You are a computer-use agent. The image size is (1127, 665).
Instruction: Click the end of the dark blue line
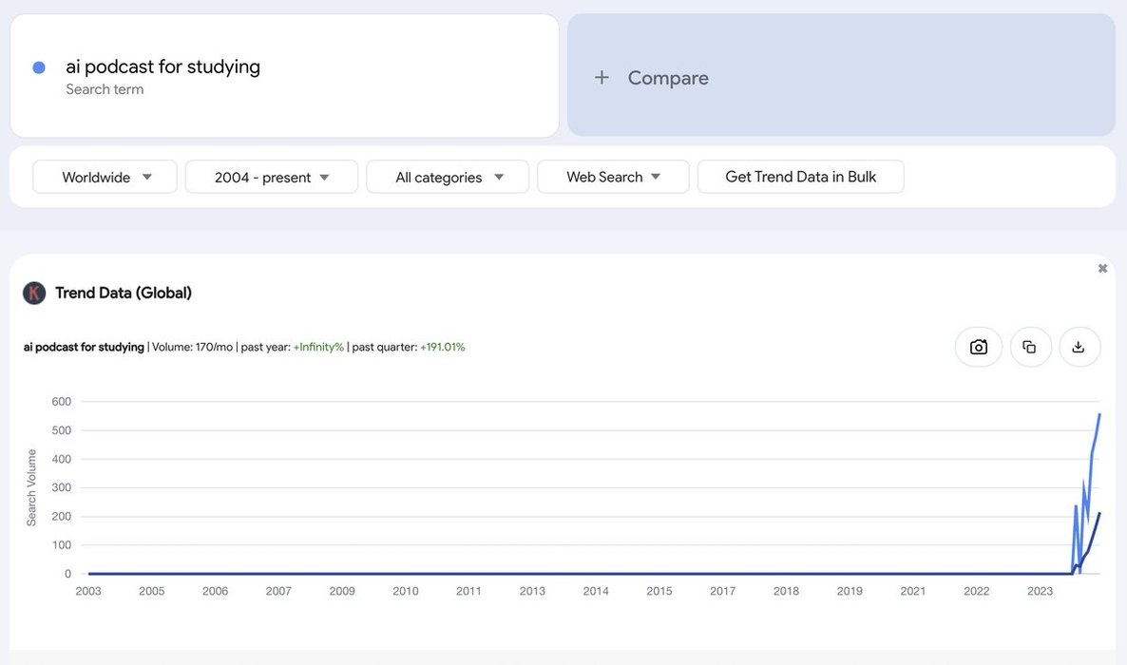coord(1099,514)
